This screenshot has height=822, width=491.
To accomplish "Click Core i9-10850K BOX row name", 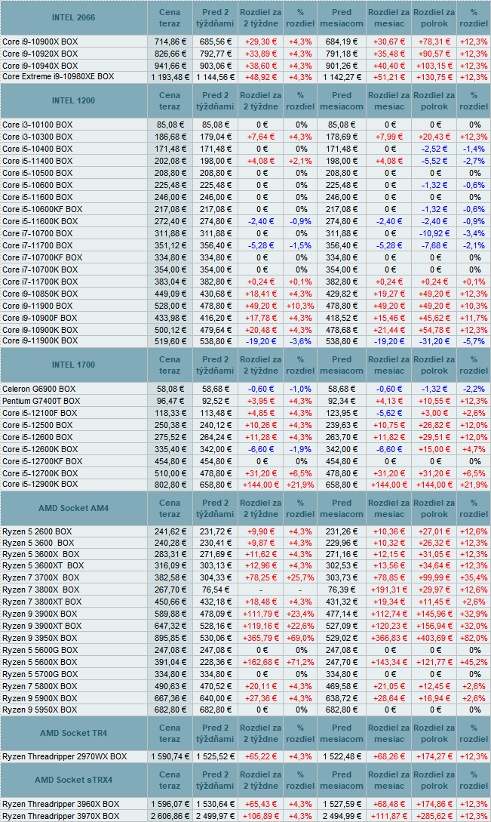I will 40,294.
